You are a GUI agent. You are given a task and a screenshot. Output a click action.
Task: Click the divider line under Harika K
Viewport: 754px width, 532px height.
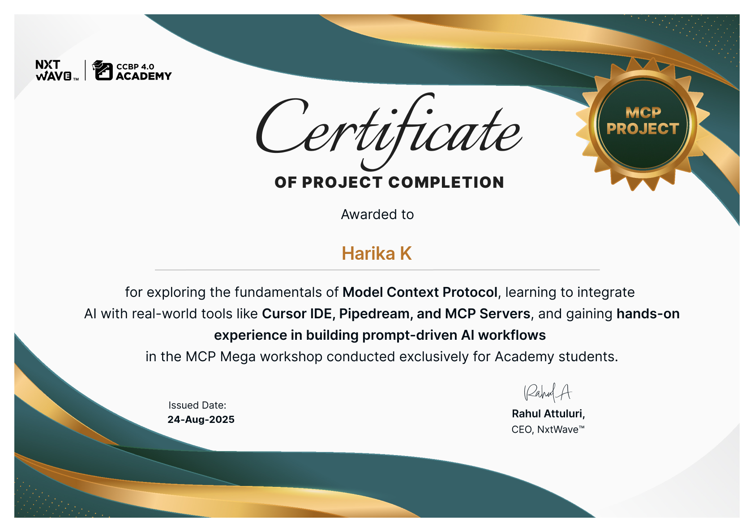[377, 270]
